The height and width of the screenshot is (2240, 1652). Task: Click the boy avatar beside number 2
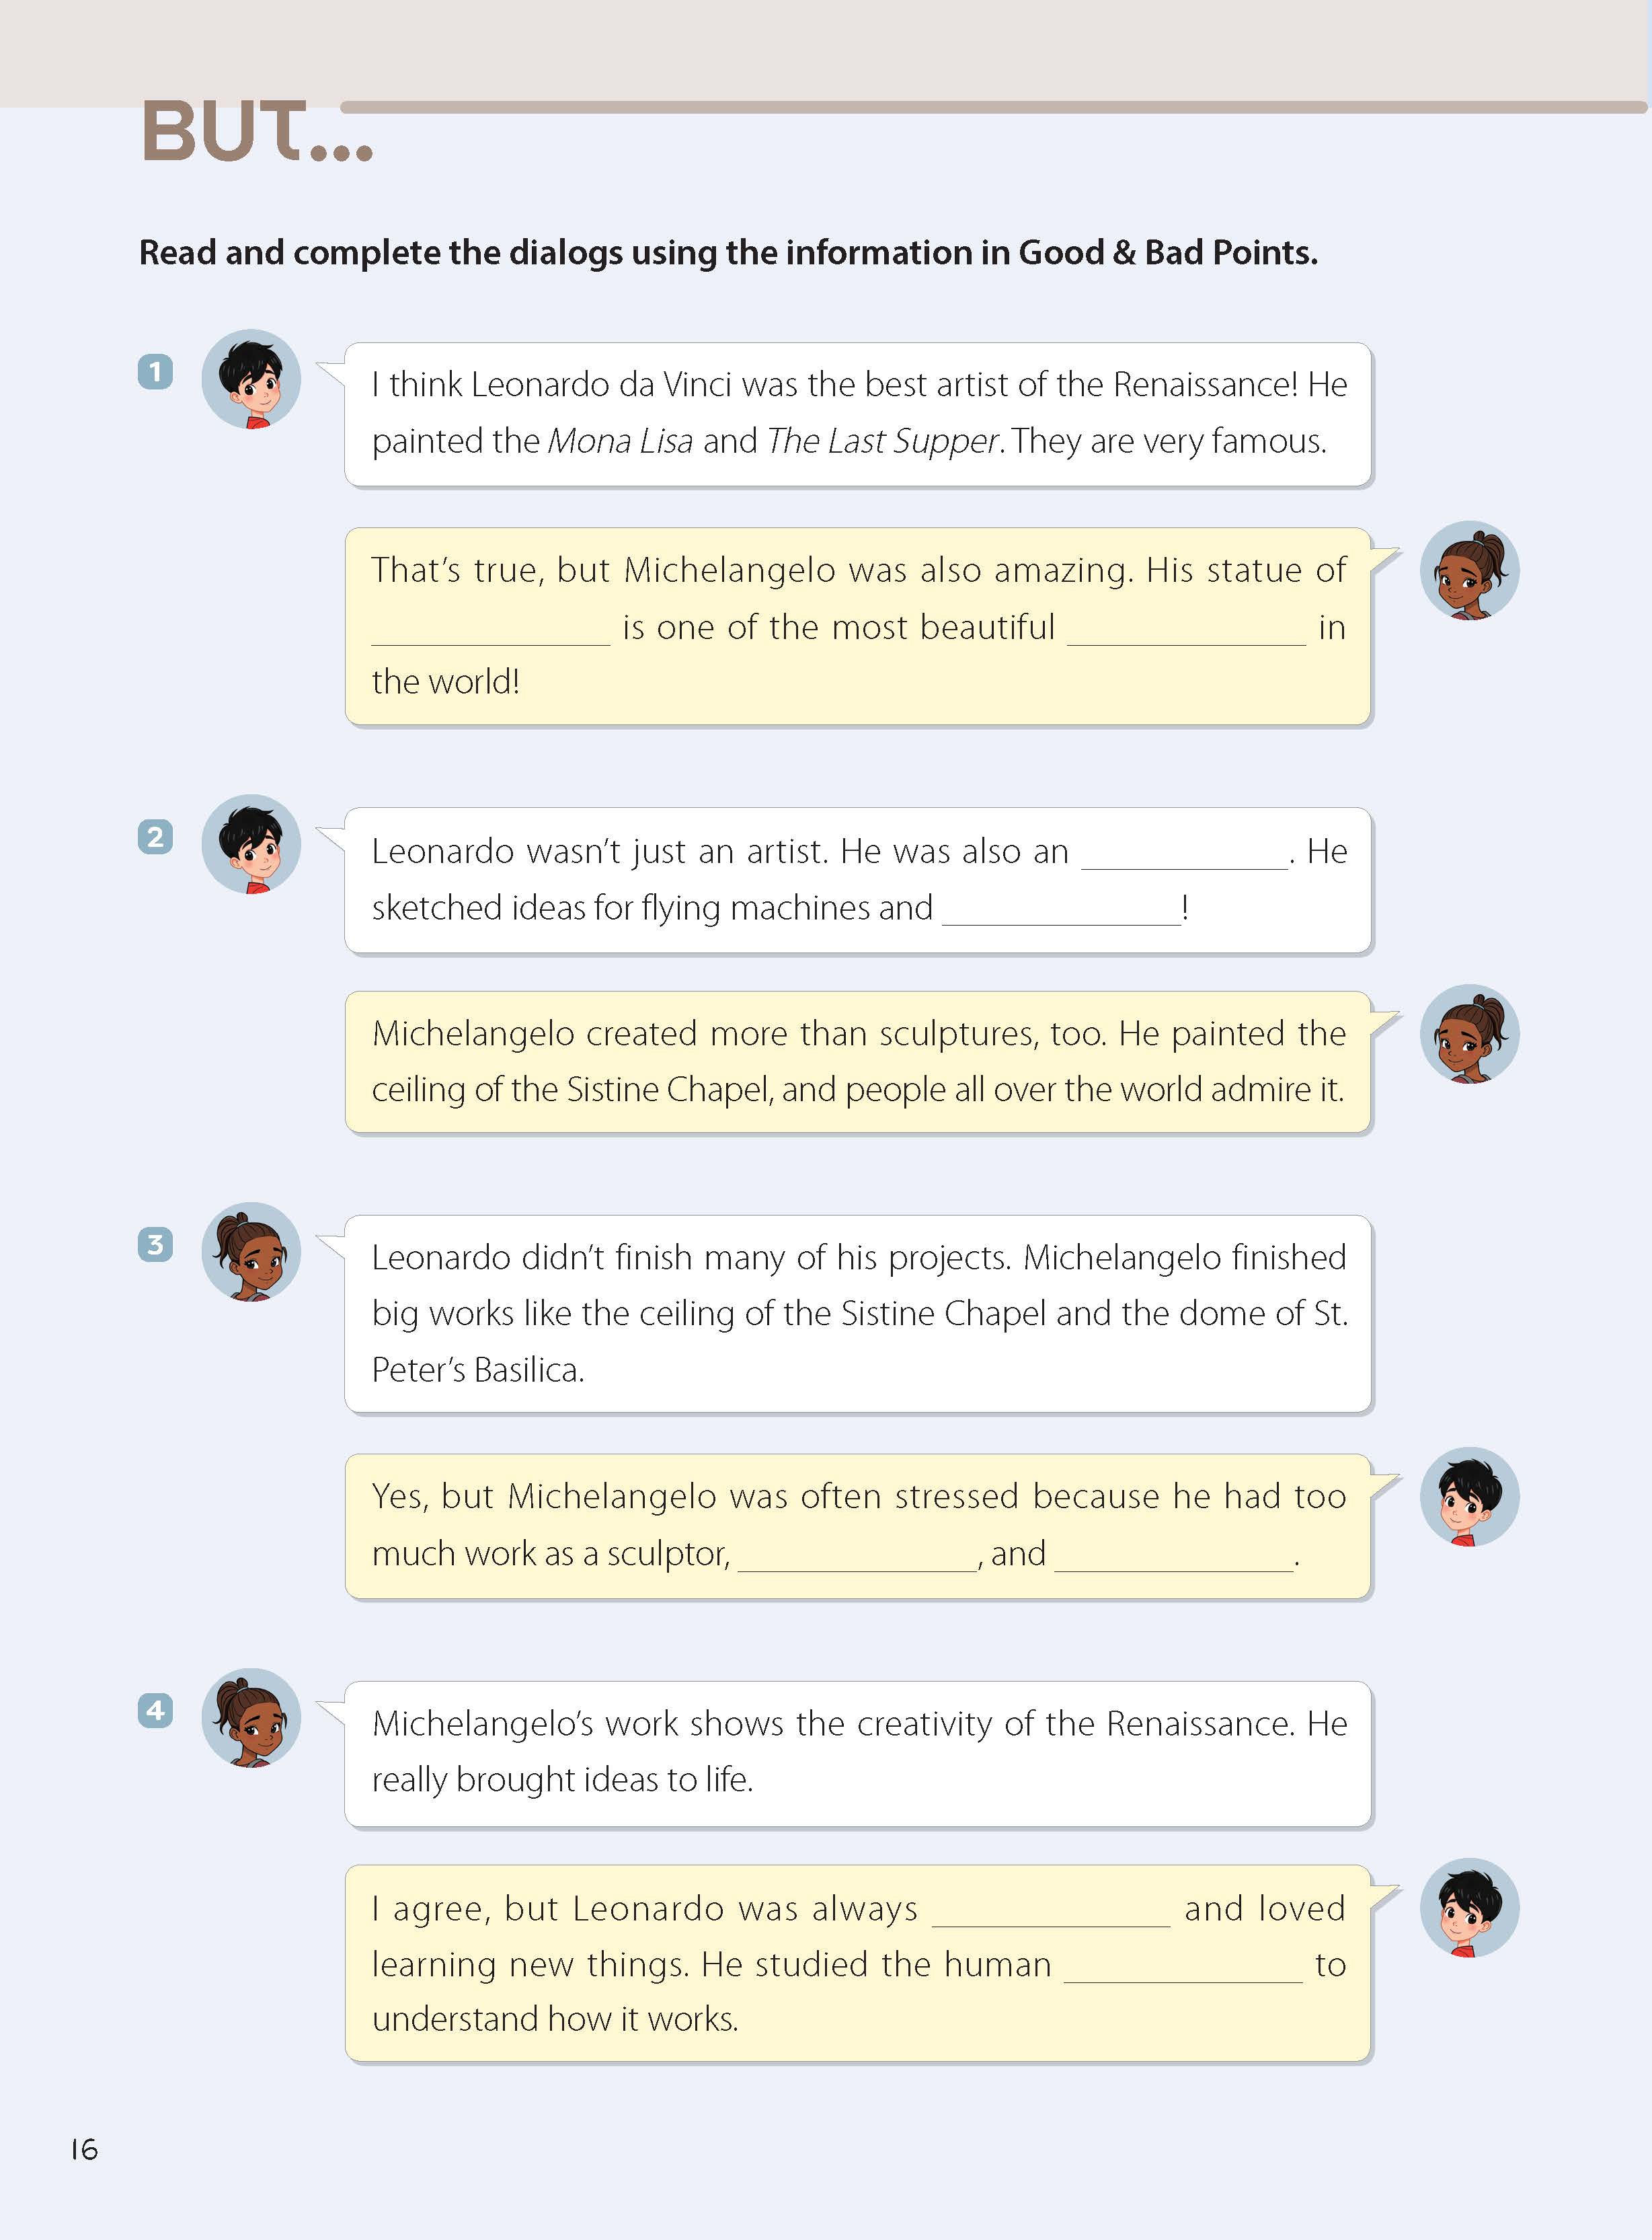(x=251, y=844)
